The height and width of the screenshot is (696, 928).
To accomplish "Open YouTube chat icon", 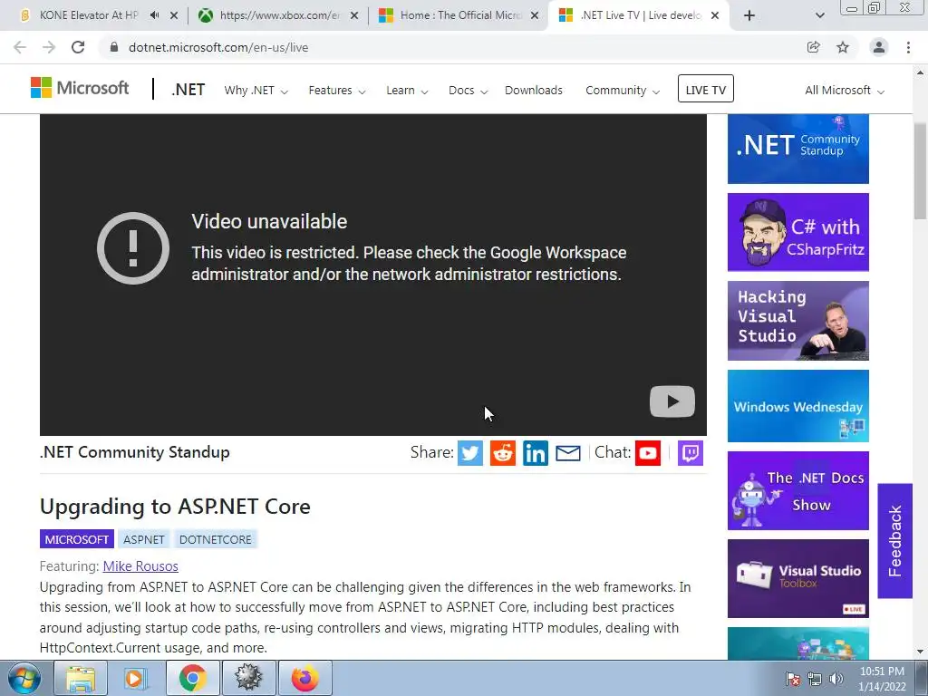I will (648, 453).
